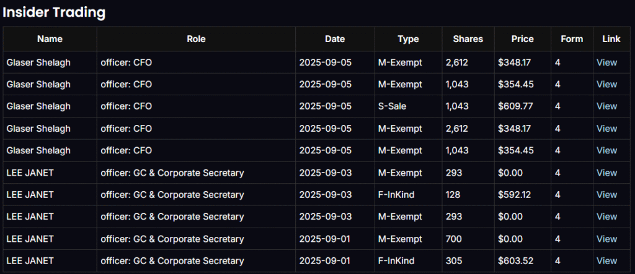
Task: Open View link for the S-Sale transaction
Action: coord(606,106)
